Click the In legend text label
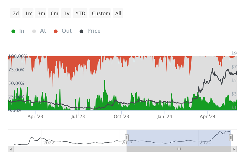This screenshot has height=164, width=245. [22, 31]
